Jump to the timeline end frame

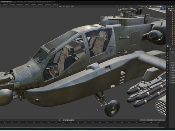coord(73,120)
